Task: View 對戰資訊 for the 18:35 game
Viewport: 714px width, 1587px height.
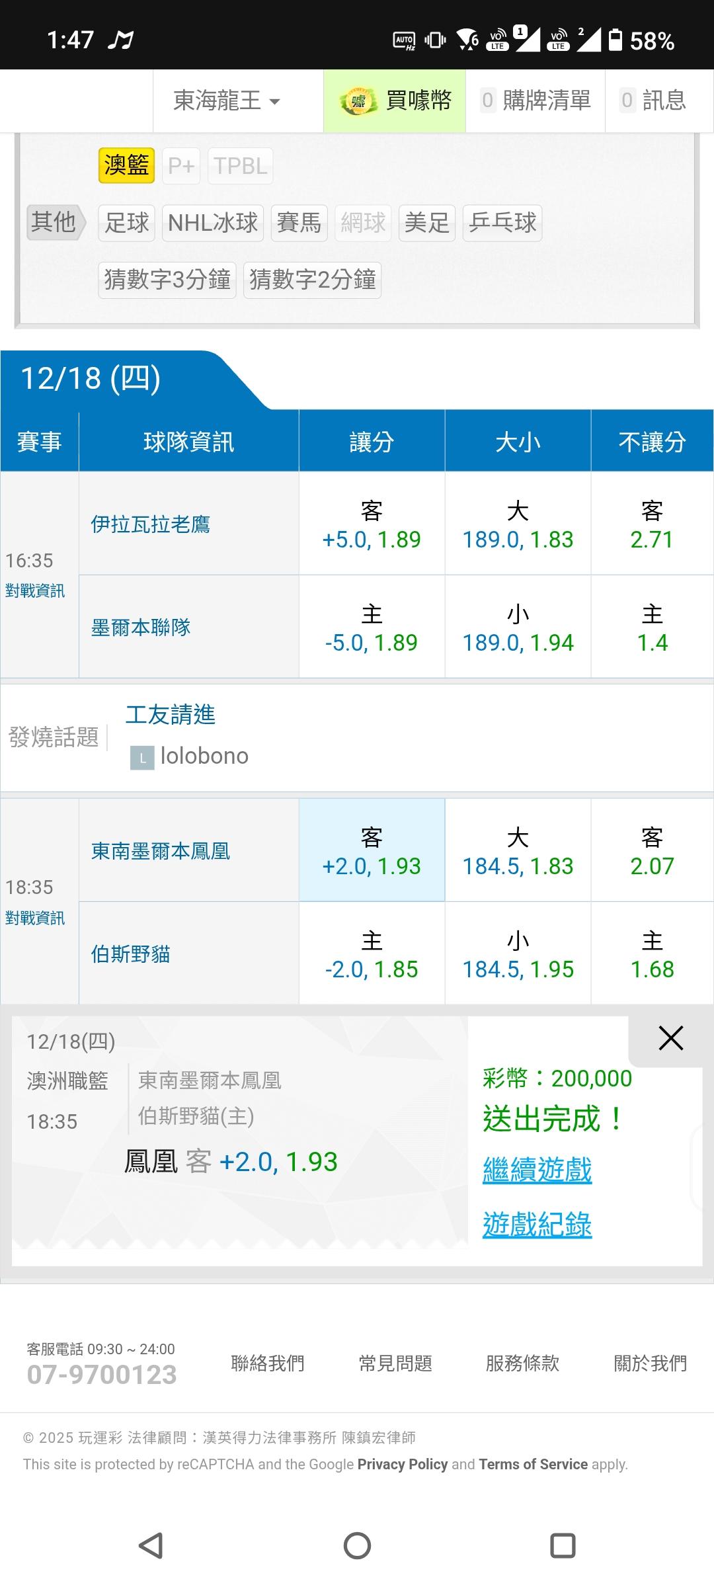Action: pos(35,918)
